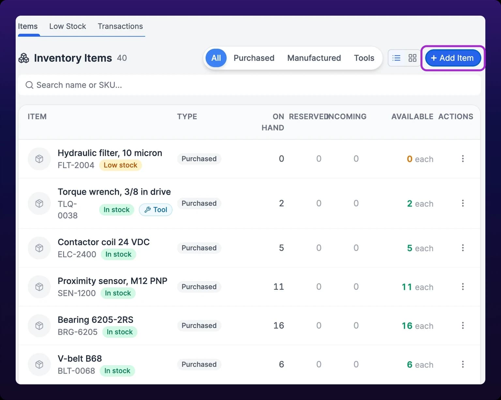
Task: Filter items by Manufactured type
Action: (314, 58)
